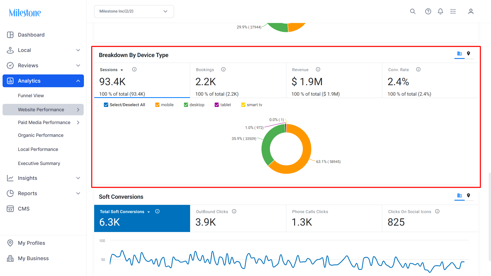Toggle Select/Deselect All checkbox

106,105
